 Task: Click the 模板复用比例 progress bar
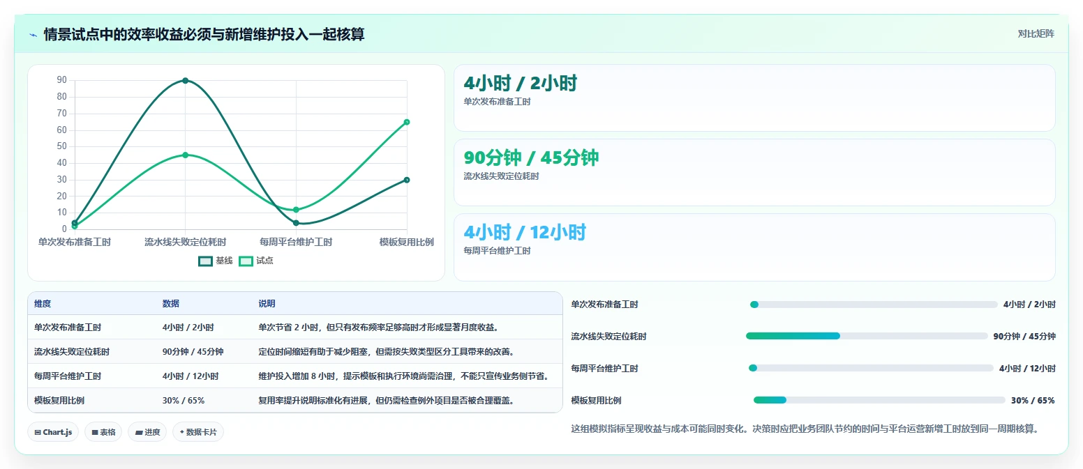[x=879, y=400]
